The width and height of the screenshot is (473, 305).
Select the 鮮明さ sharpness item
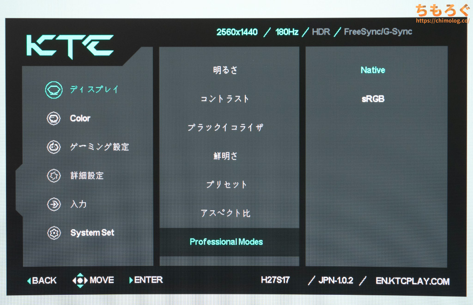coord(225,156)
